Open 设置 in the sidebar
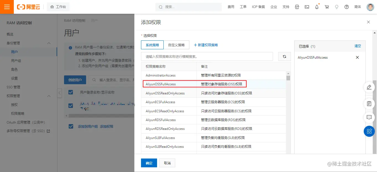 14,78
